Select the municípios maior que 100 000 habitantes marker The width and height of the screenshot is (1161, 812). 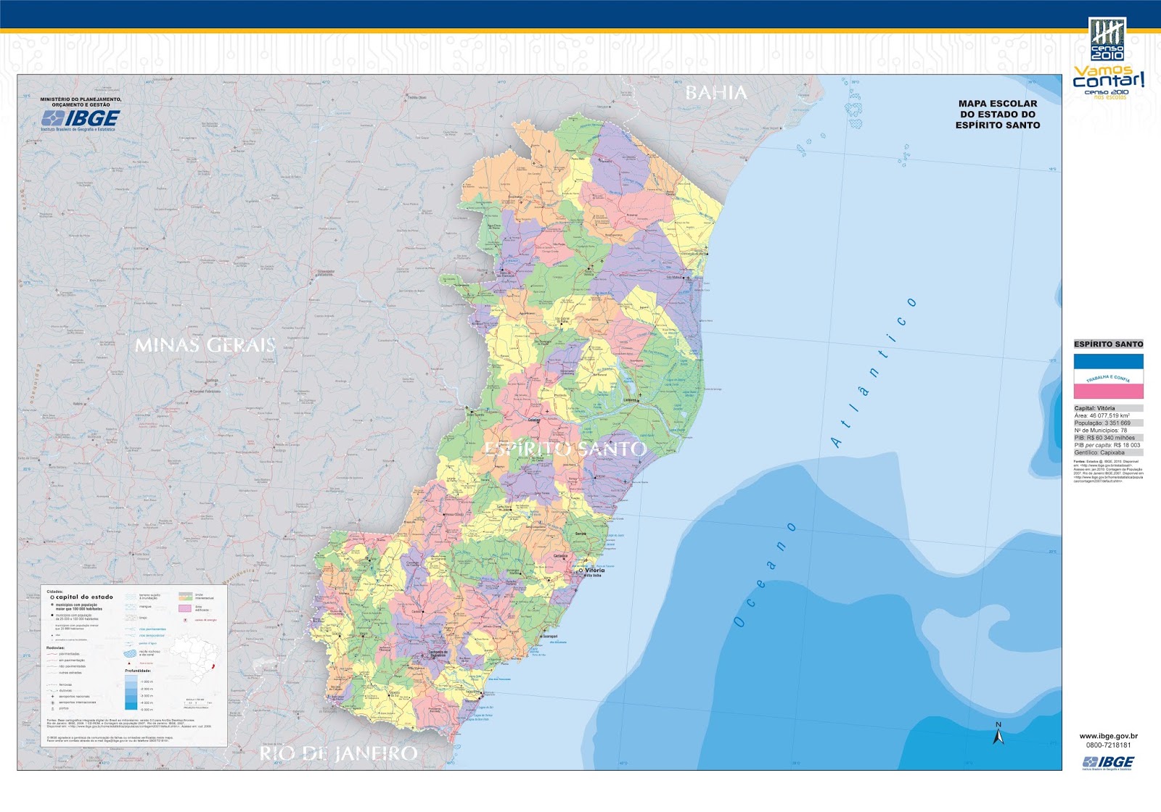point(52,605)
